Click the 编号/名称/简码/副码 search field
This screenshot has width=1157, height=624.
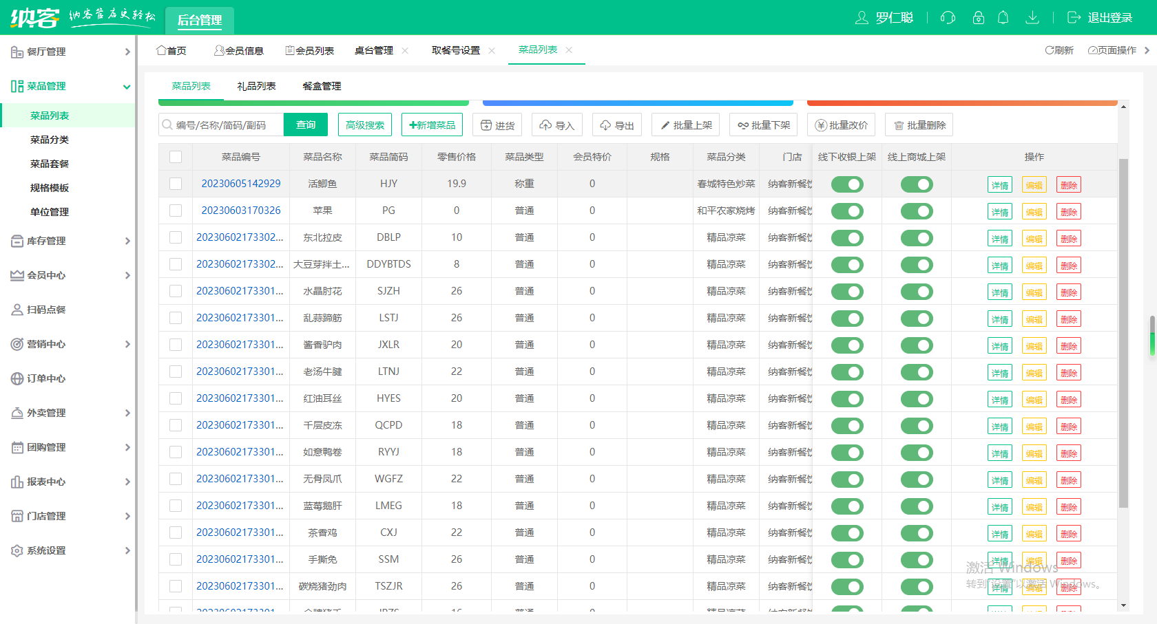(220, 125)
